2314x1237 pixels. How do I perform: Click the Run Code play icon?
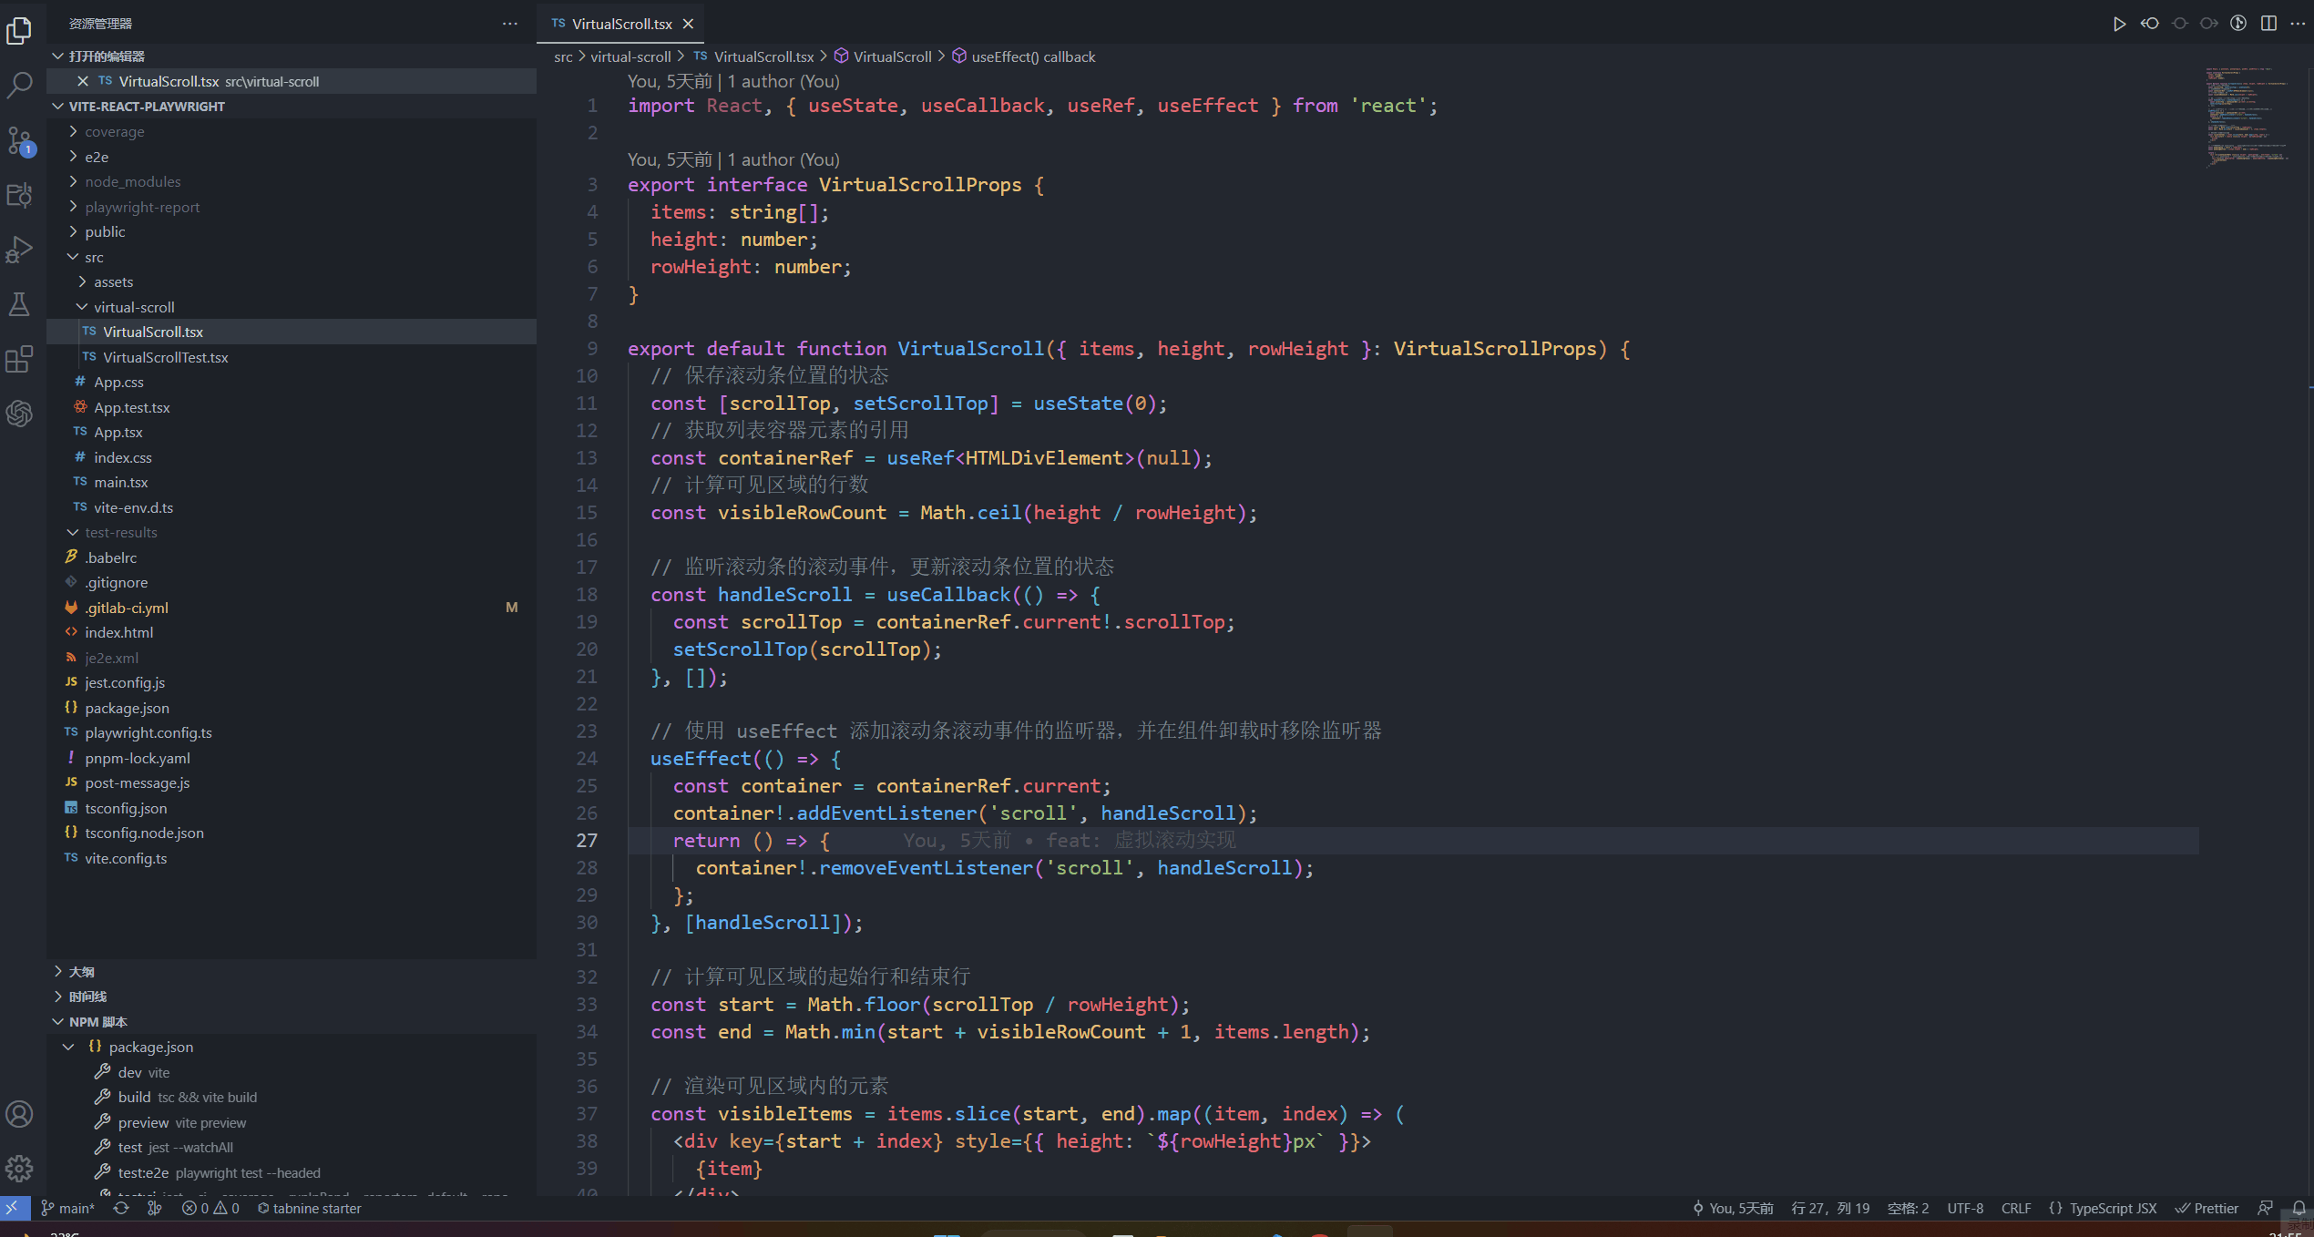tap(2119, 24)
